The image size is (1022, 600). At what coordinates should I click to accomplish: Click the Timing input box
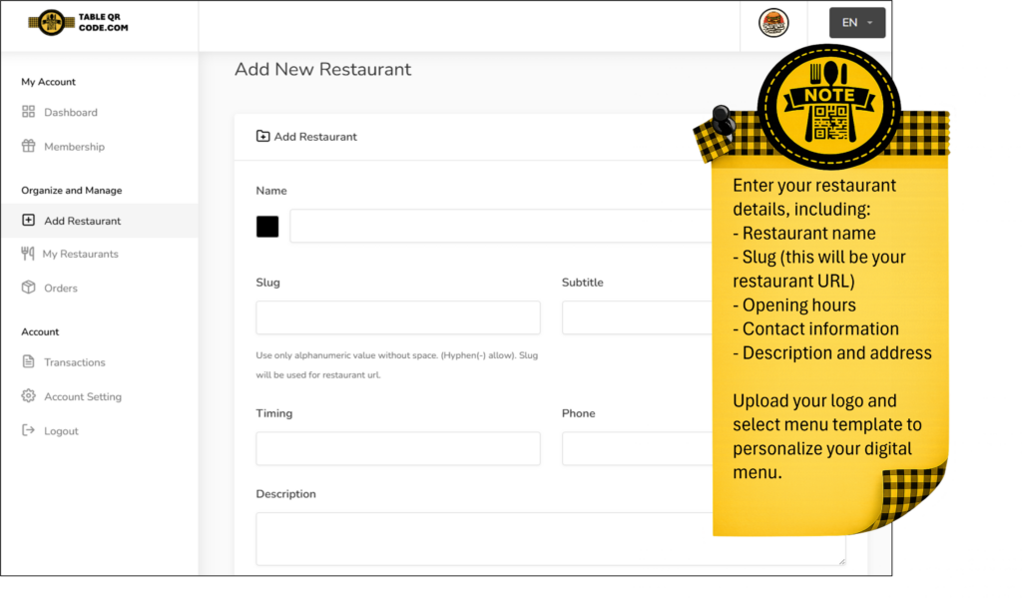click(x=397, y=448)
